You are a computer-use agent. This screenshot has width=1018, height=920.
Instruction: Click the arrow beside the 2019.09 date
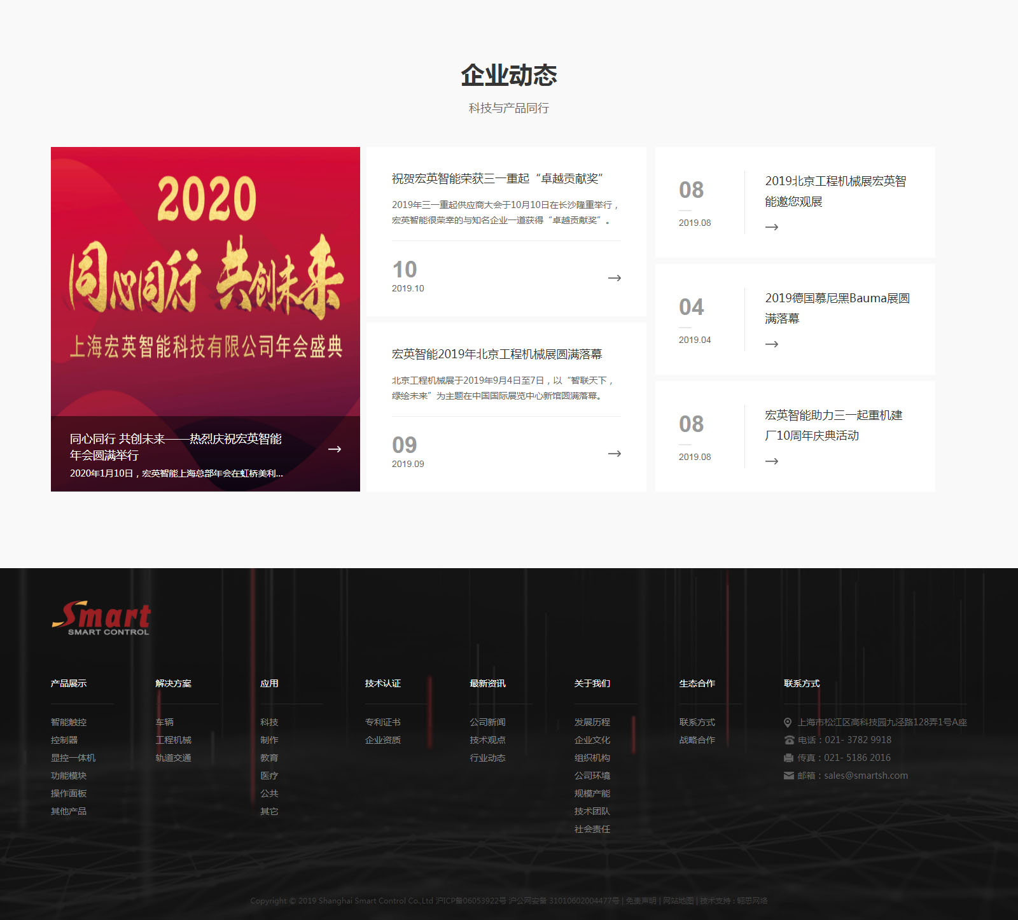(x=615, y=454)
